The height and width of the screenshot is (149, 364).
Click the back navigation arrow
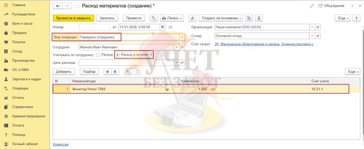[x=57, y=6]
